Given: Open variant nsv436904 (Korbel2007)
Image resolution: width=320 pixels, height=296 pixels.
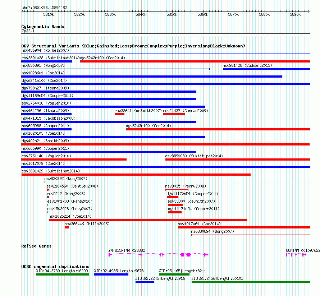Looking at the screenshot, I should [x=45, y=50].
